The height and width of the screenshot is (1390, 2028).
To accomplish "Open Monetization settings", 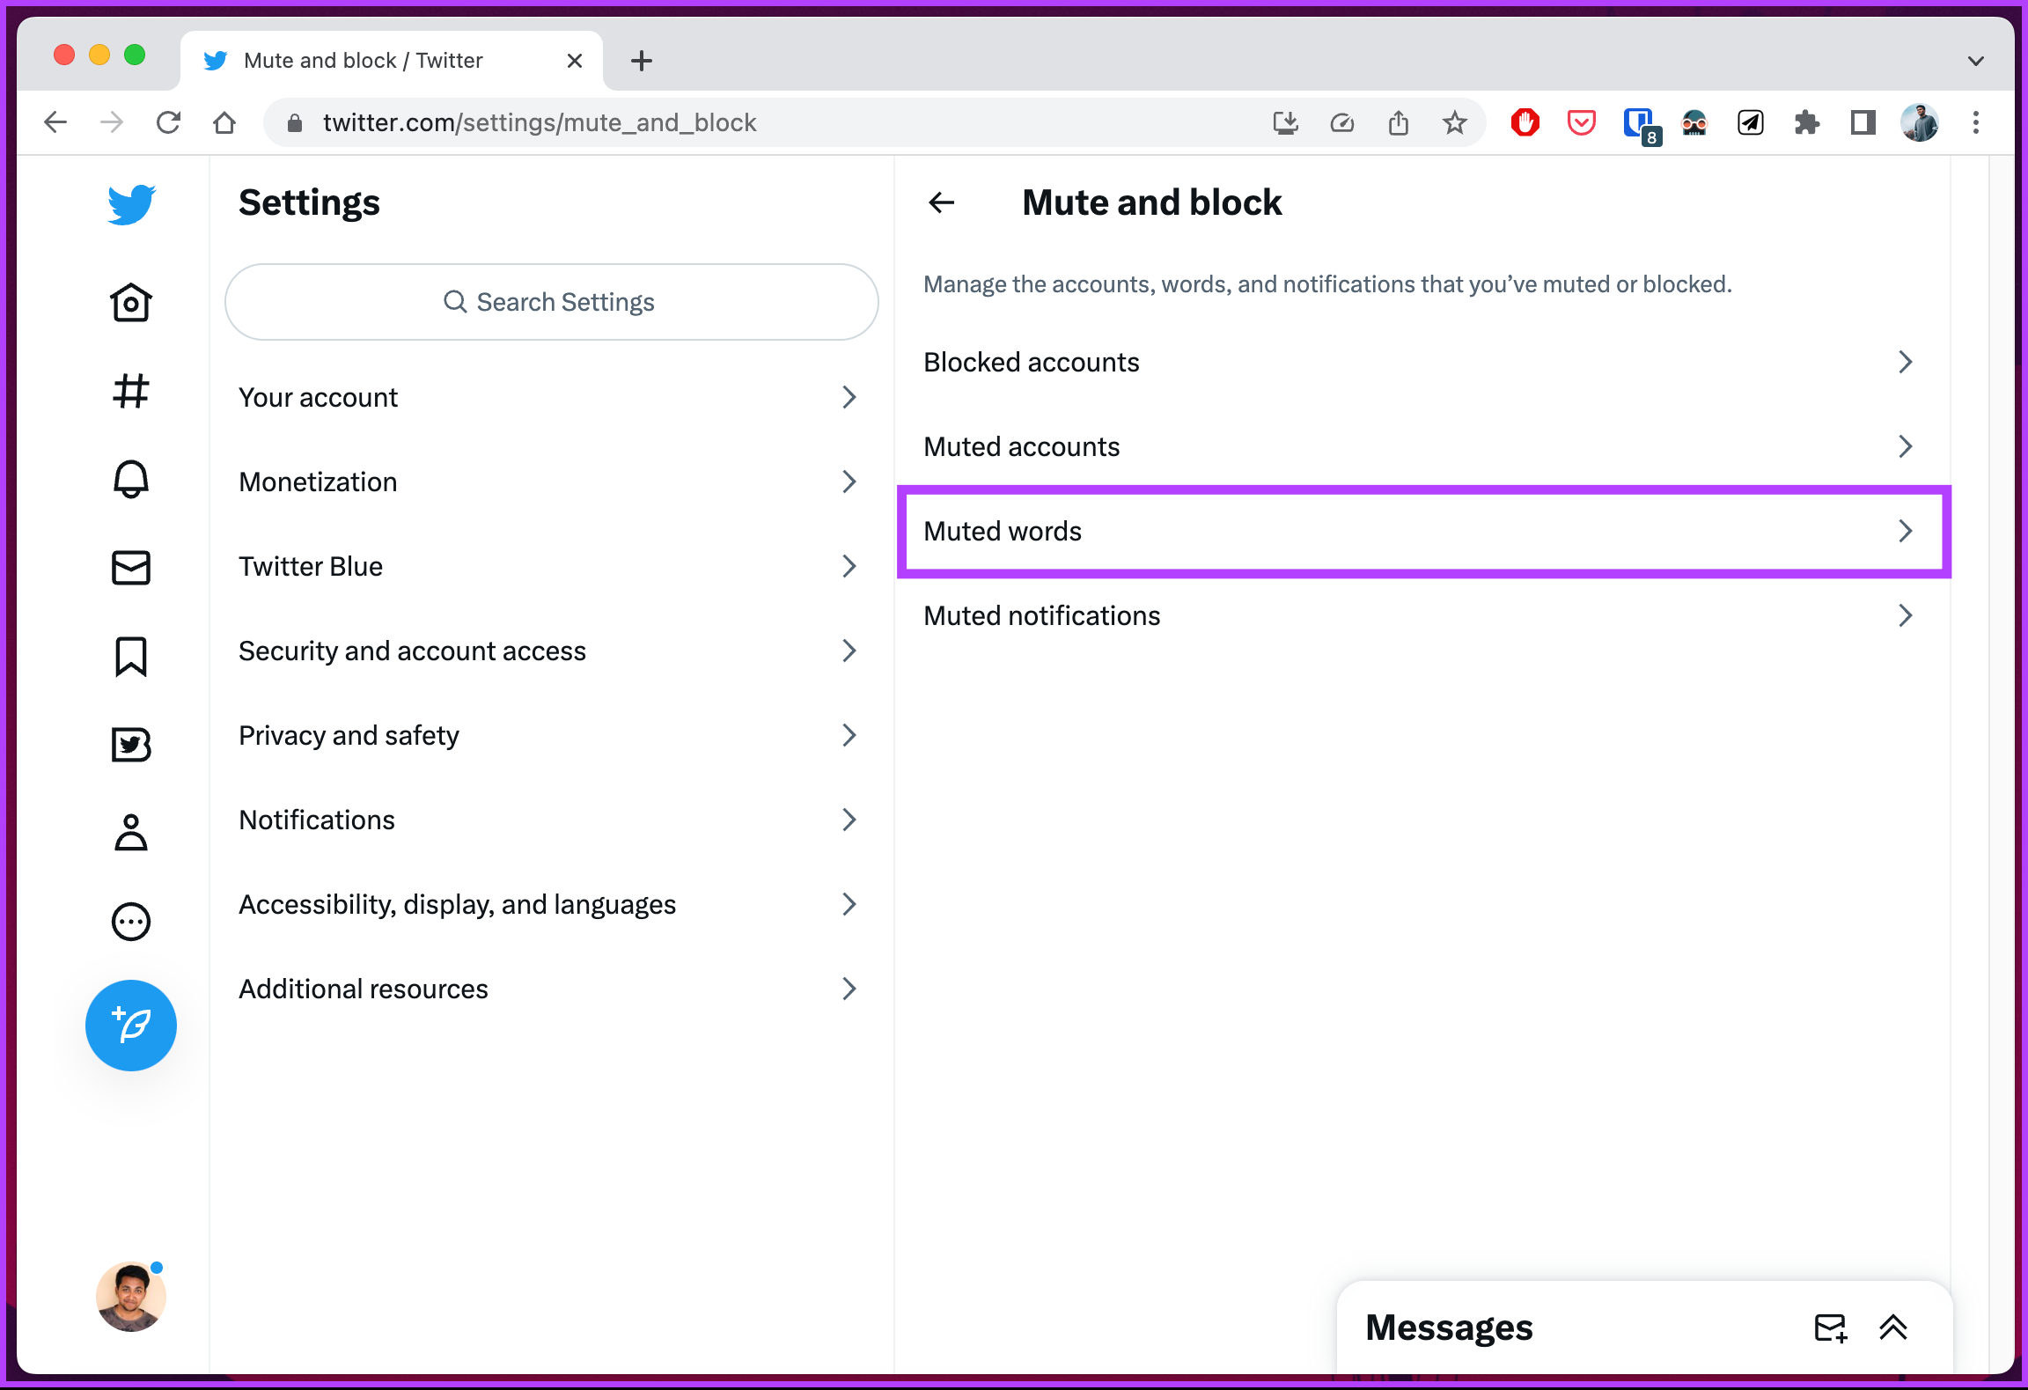I will (552, 482).
